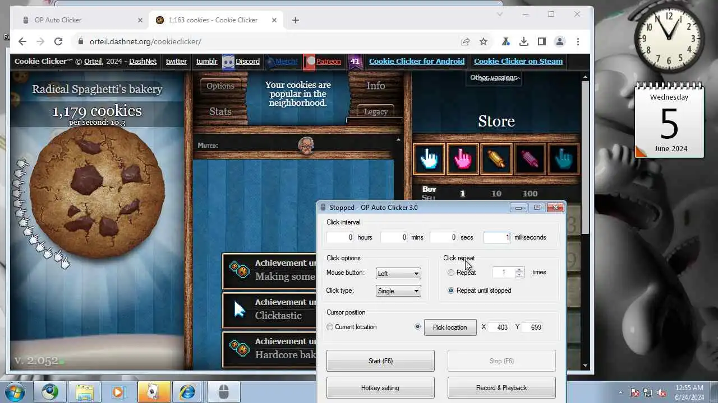Open the volume icon in system tray

coord(662,393)
